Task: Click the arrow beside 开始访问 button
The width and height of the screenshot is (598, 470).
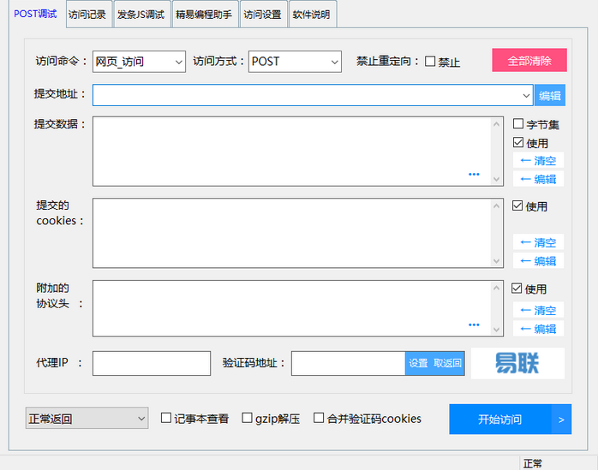Action: click(x=561, y=419)
